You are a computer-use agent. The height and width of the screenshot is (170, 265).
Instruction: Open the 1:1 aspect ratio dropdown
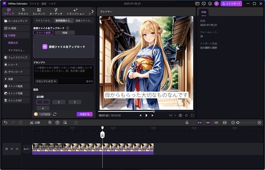coord(172,115)
